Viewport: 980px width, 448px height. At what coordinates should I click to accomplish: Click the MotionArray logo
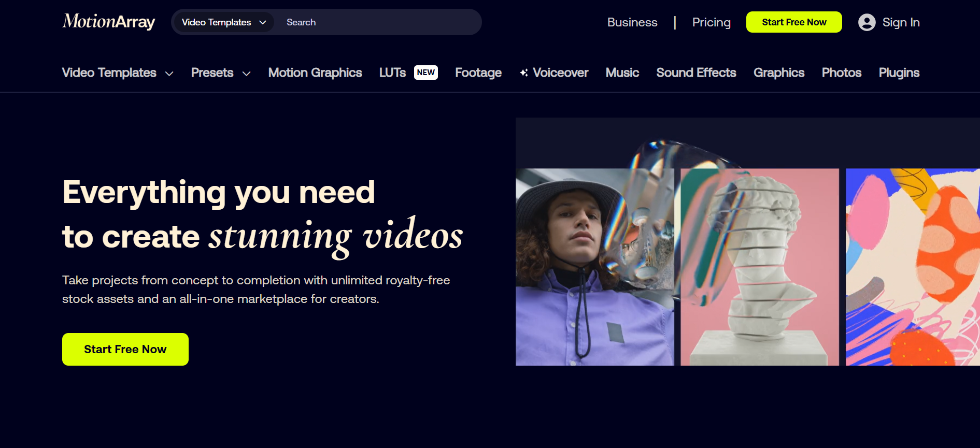click(x=109, y=22)
